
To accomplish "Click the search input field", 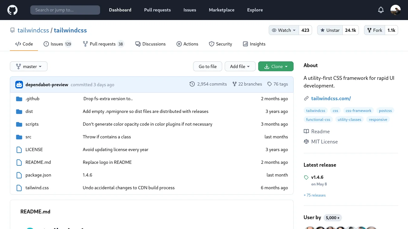I will pos(65,10).
